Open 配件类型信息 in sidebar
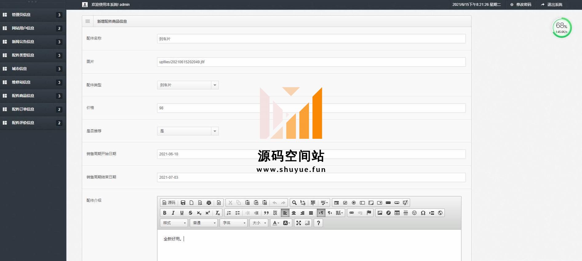582x261 pixels. [x=33, y=55]
